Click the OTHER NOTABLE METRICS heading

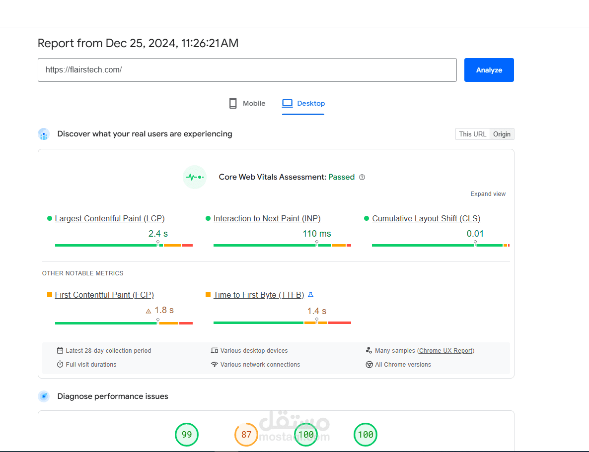(82, 273)
